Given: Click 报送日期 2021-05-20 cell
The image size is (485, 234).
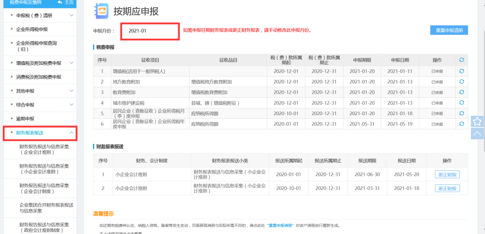Looking at the screenshot, I should tap(406, 174).
